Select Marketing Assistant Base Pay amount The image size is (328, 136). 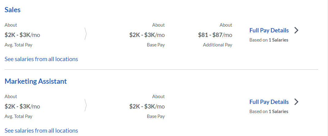pos(147,107)
